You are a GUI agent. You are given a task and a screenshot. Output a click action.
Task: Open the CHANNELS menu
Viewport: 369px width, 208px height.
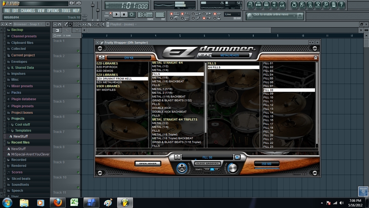click(28, 11)
